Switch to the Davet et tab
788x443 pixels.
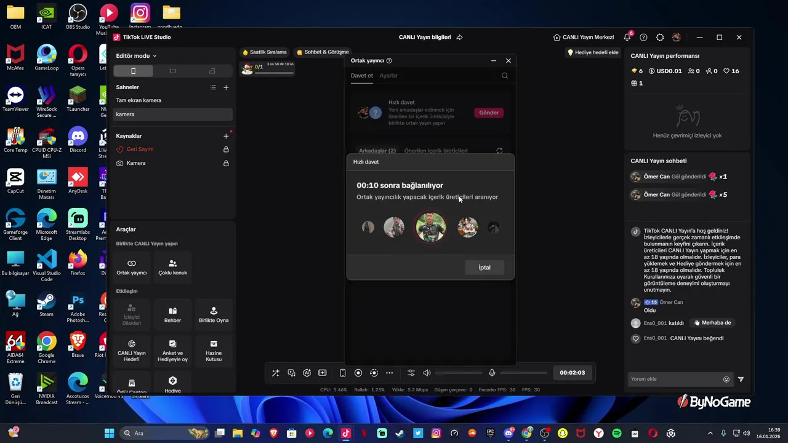point(362,76)
